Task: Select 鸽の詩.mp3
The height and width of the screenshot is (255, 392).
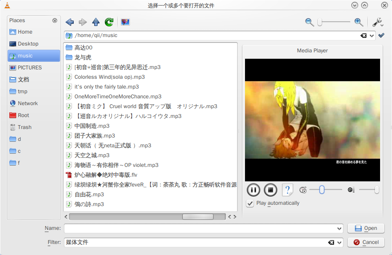Action: pyautogui.click(x=85, y=204)
